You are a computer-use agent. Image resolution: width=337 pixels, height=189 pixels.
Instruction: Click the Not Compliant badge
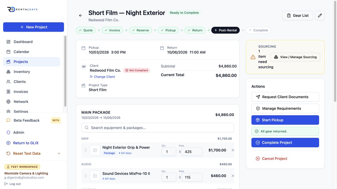(137, 70)
